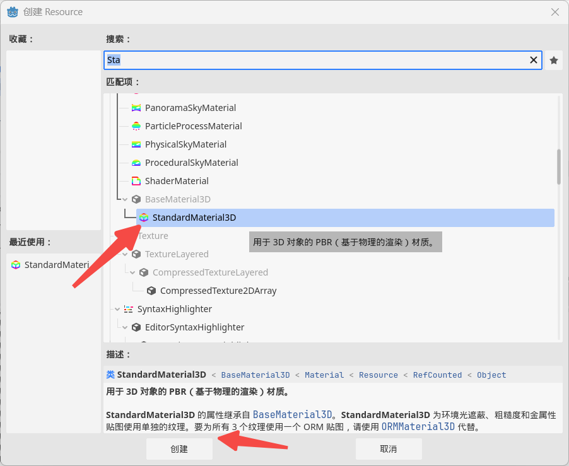Open Object link in class hierarchy
Viewport: 569px width, 466px height.
coord(491,375)
